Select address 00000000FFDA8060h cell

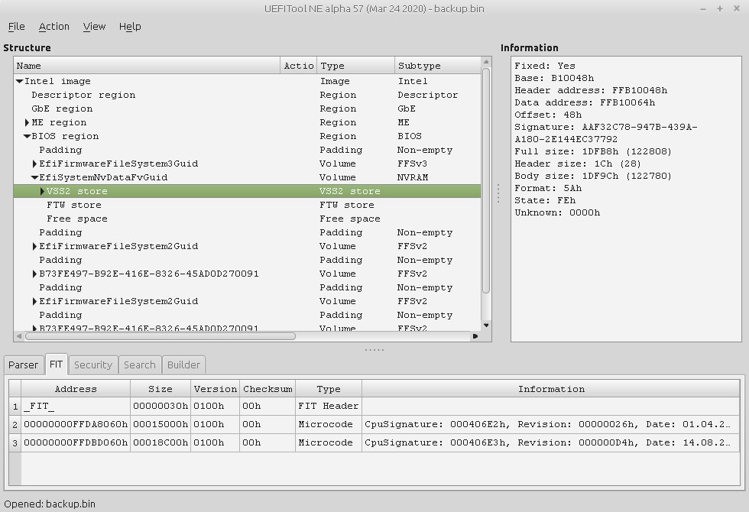coord(76,424)
